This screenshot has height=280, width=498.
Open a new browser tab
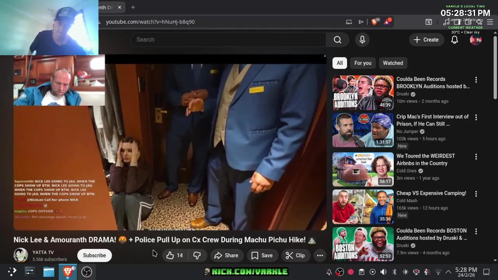[133, 7]
